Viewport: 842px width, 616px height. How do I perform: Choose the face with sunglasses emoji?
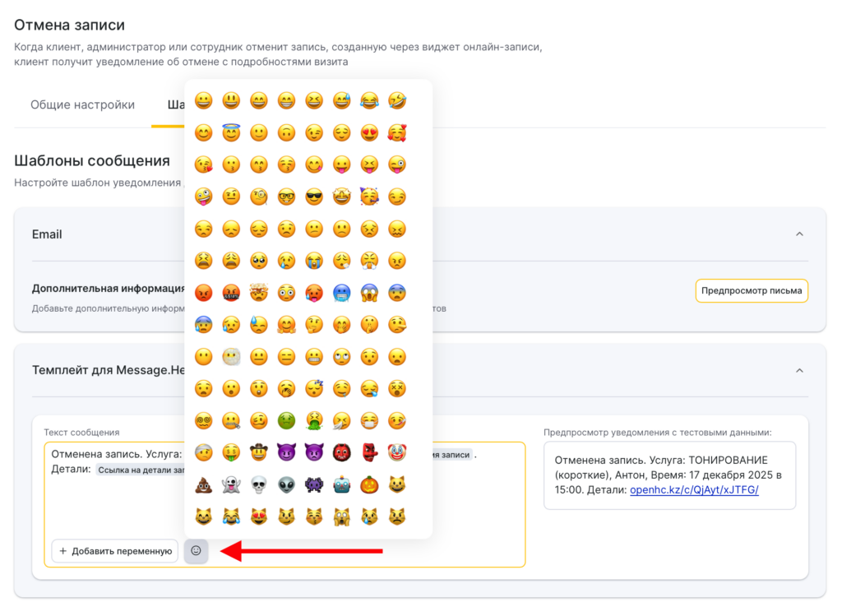click(314, 197)
